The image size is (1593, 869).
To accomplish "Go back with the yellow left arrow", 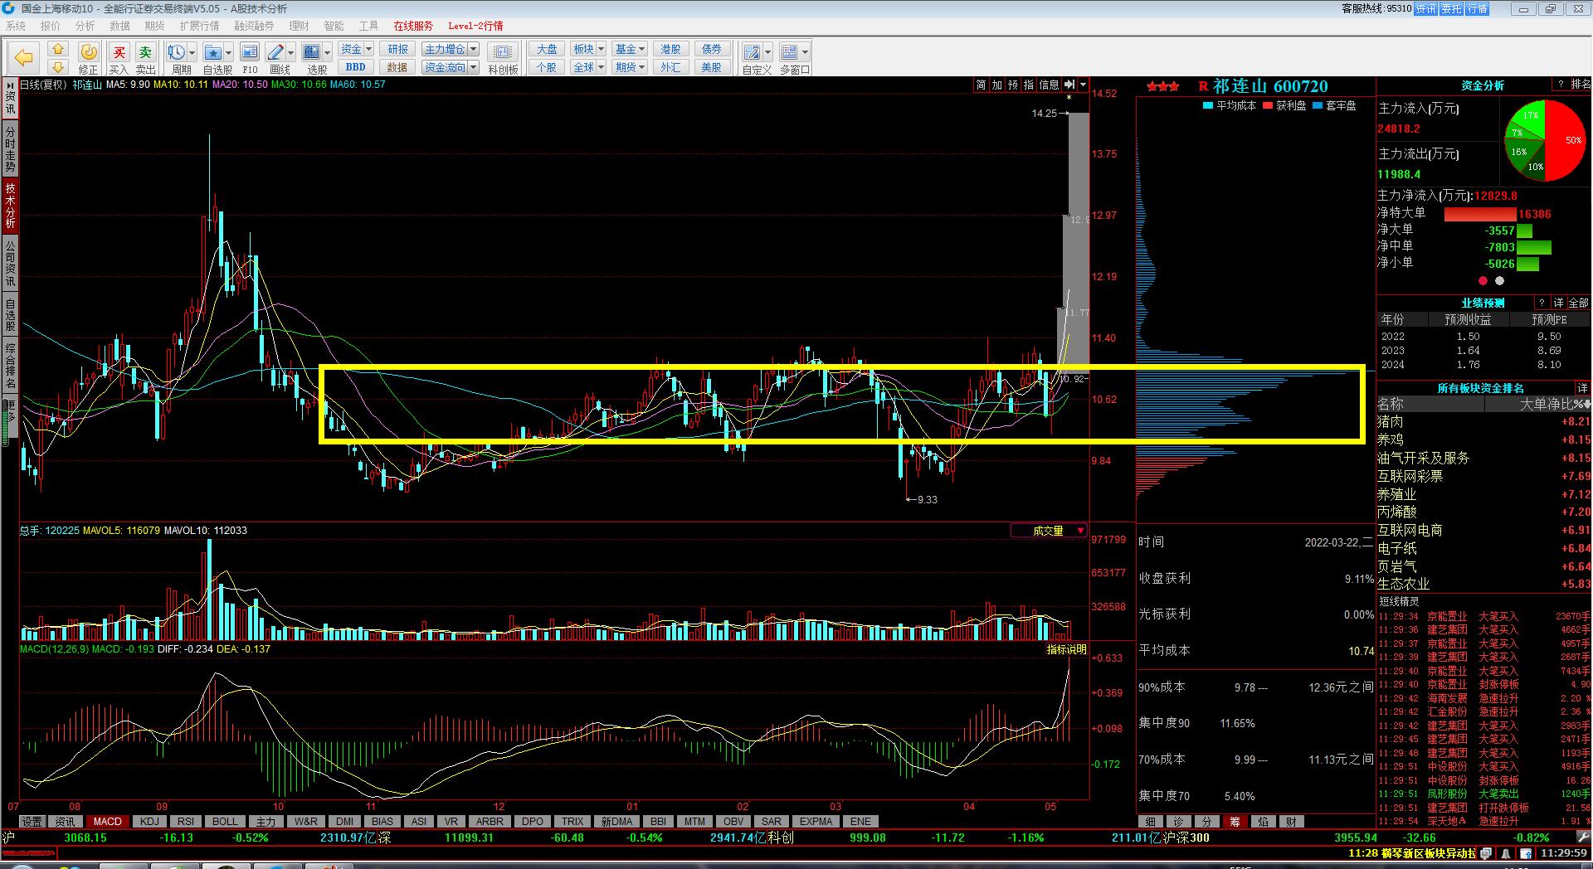I will (x=23, y=57).
